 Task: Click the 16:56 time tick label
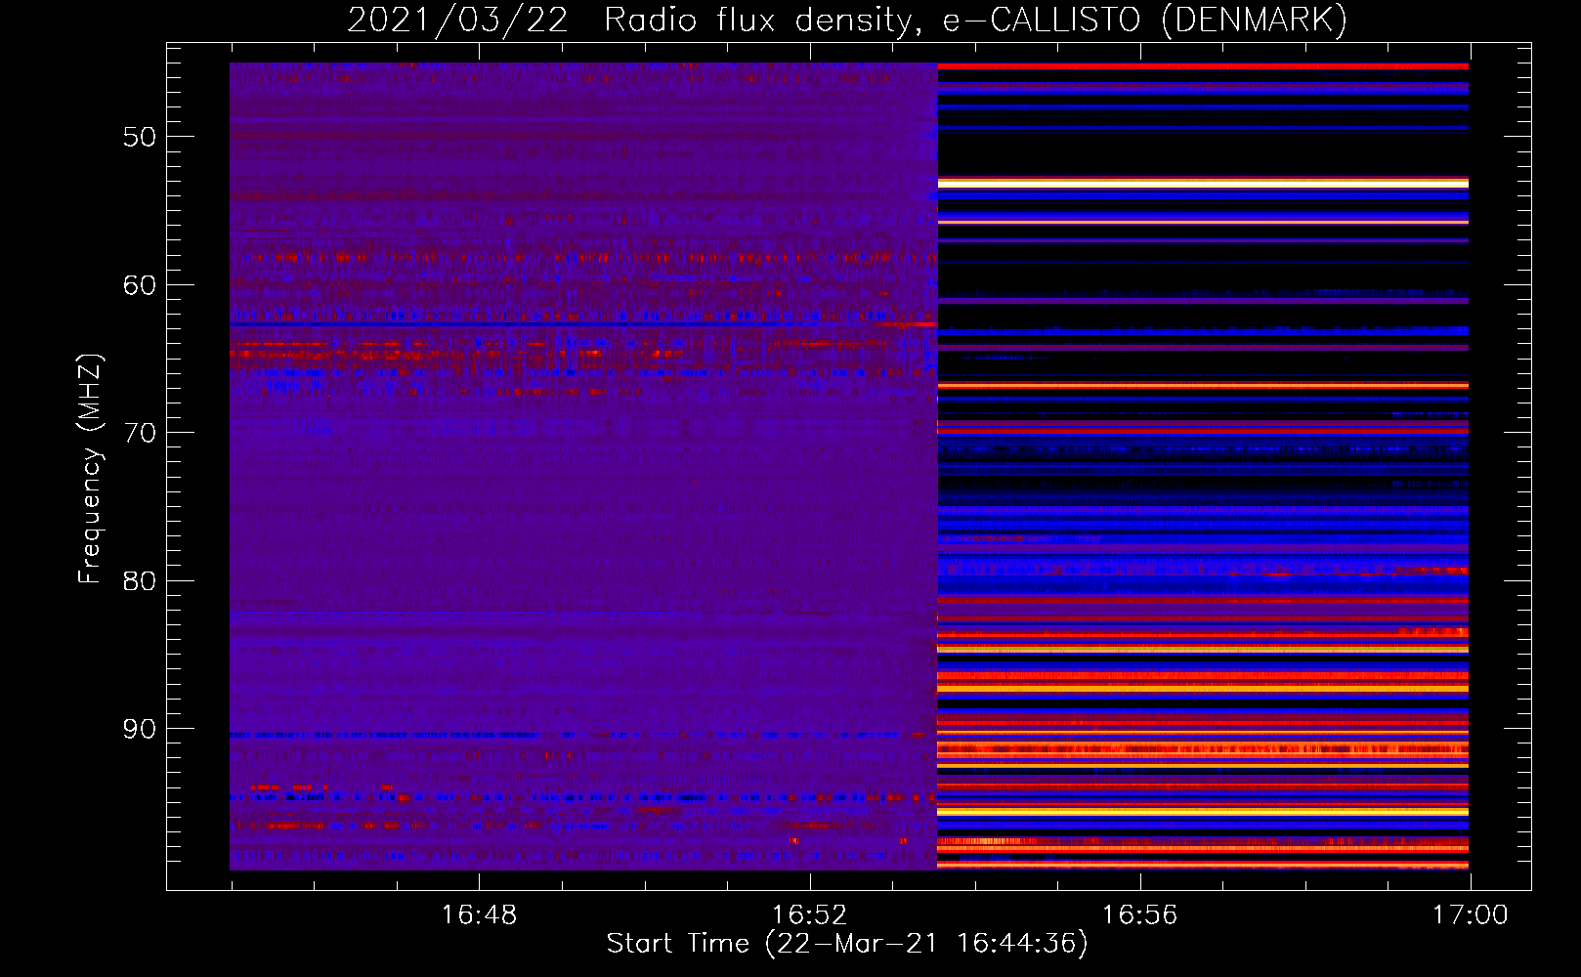[1139, 915]
